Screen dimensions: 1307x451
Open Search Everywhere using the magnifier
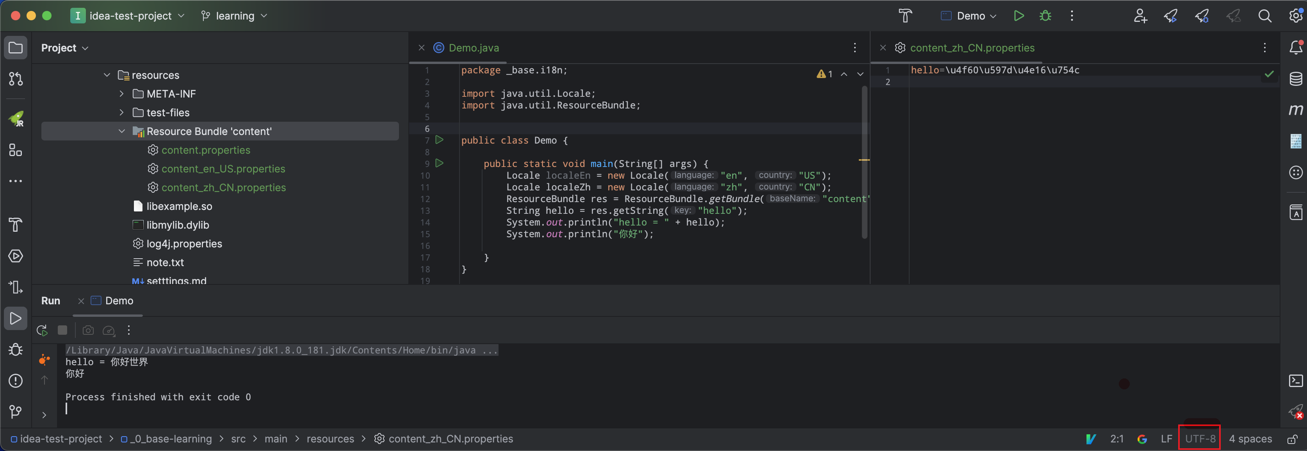click(x=1264, y=16)
